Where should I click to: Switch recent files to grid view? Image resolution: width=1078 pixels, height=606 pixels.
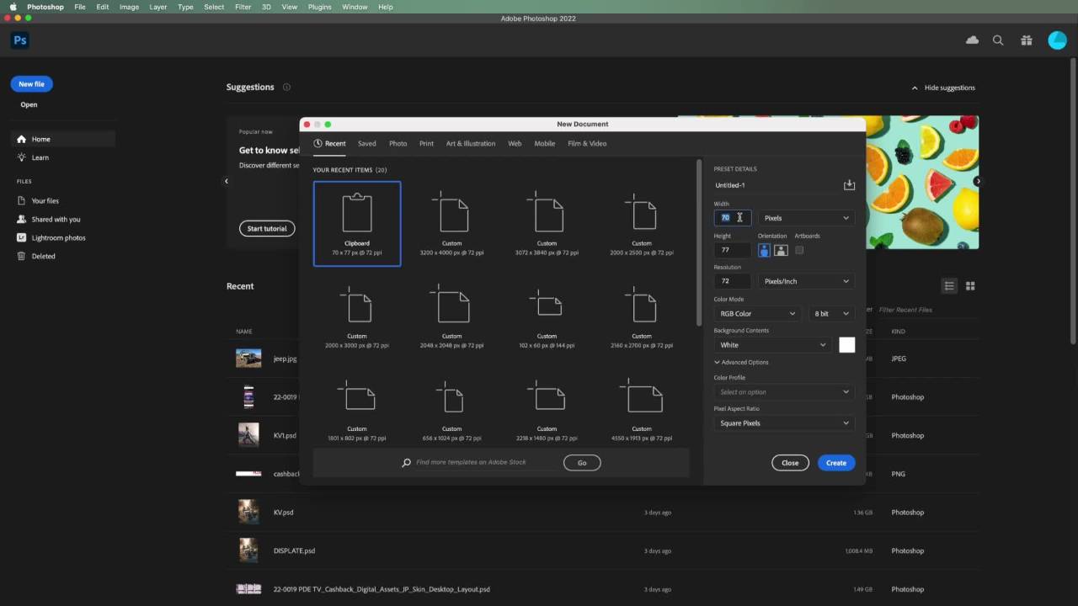click(x=970, y=286)
